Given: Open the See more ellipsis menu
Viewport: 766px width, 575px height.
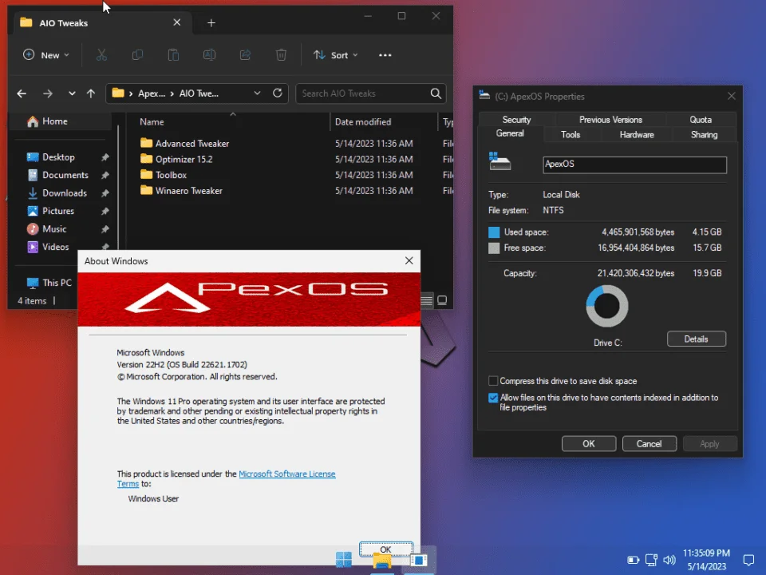Looking at the screenshot, I should click(385, 55).
